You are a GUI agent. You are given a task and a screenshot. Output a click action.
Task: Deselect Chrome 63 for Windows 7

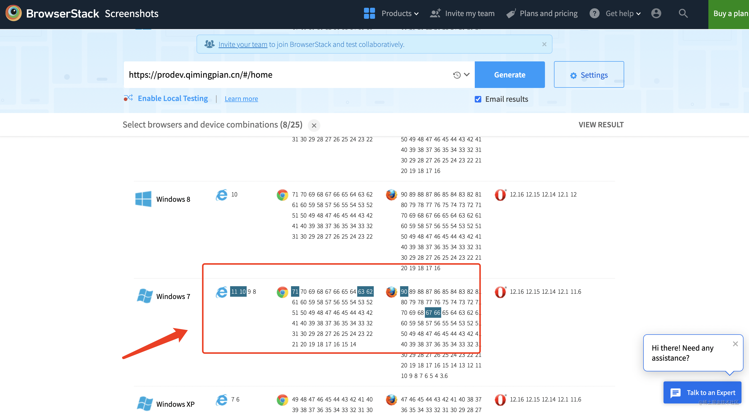(361, 291)
